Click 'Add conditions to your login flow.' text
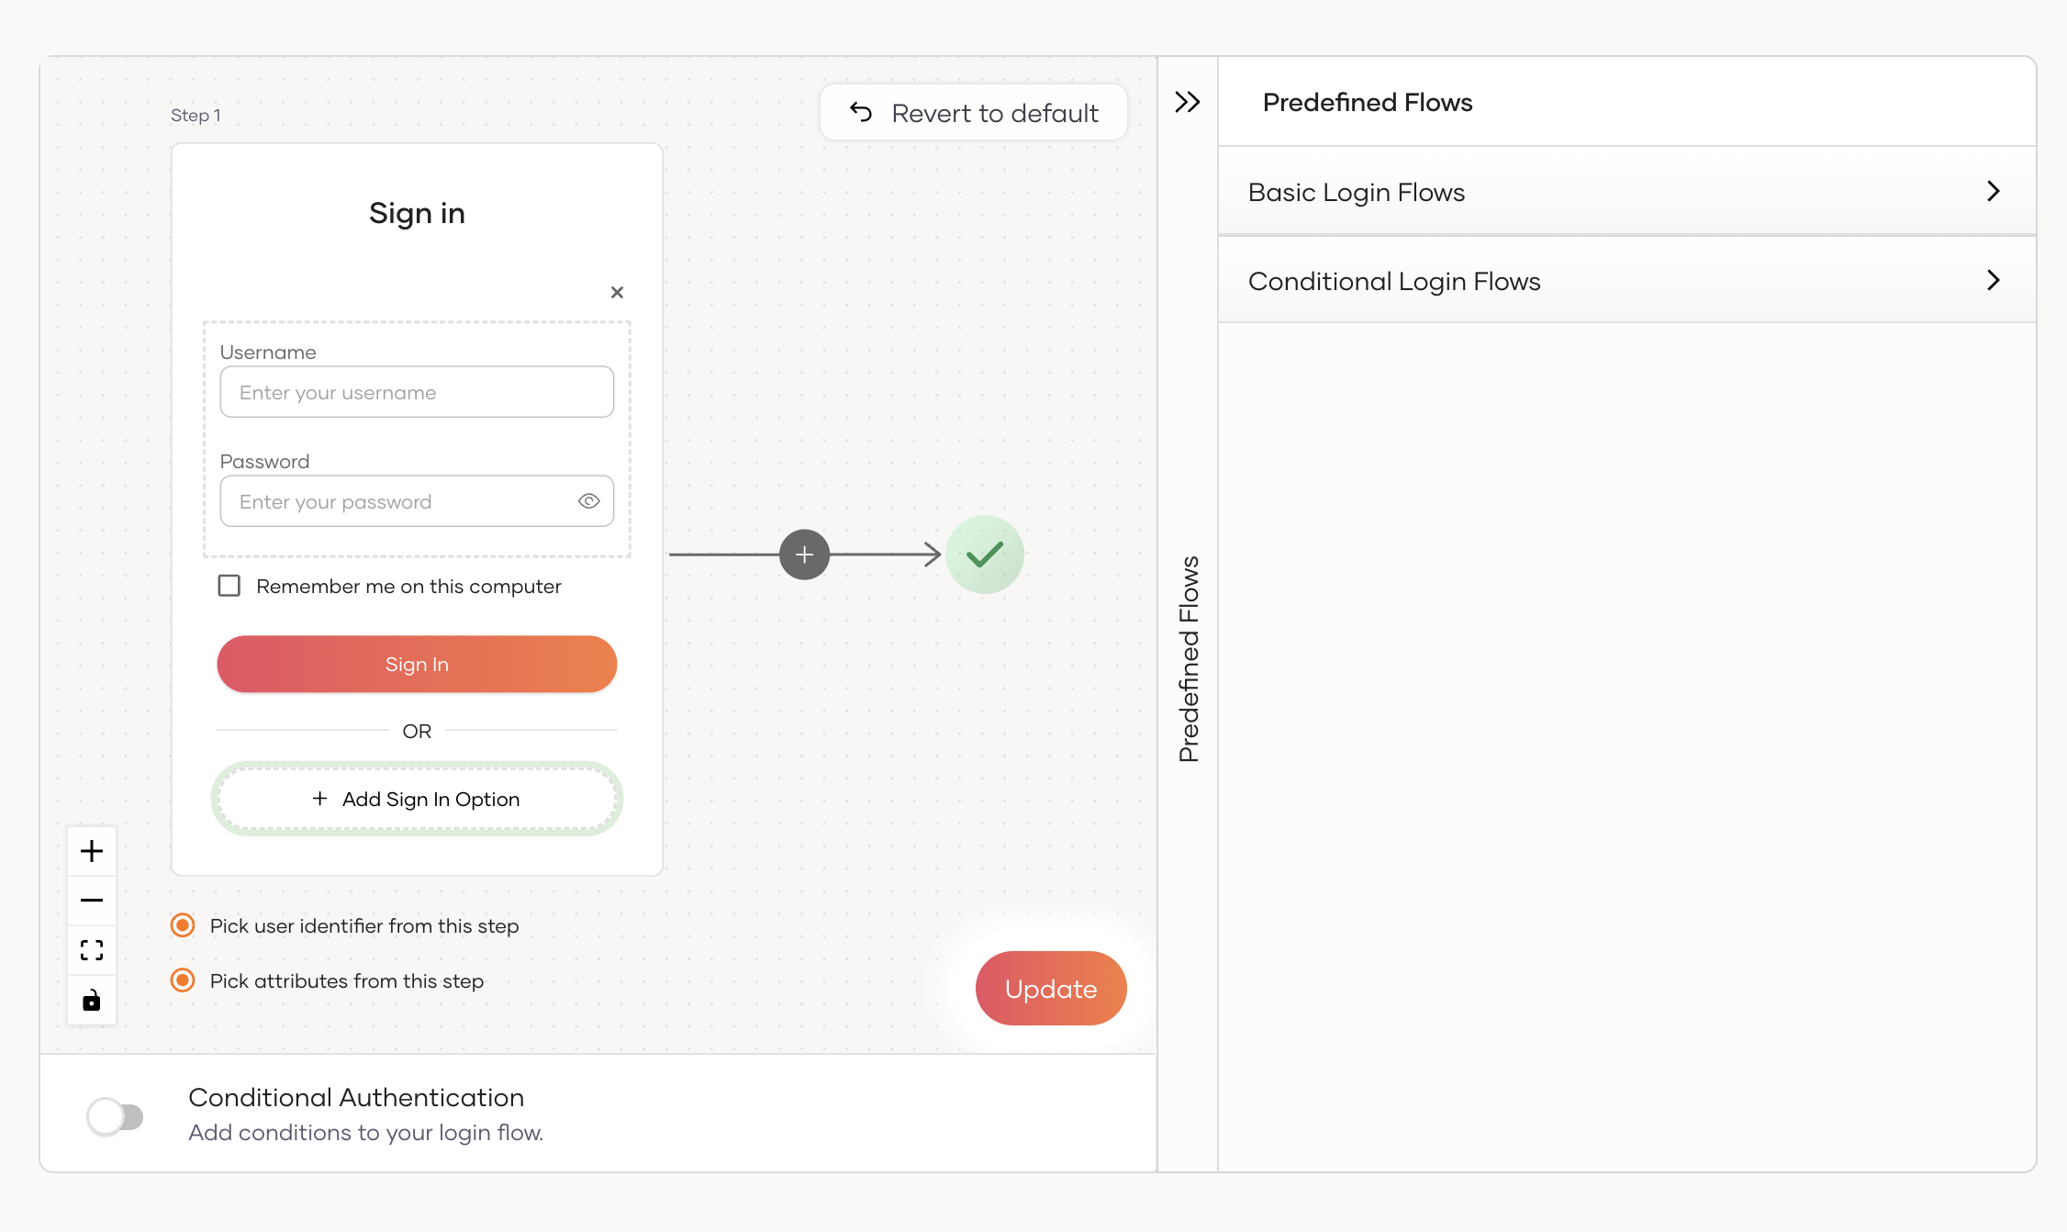This screenshot has width=2067, height=1232. tap(366, 1132)
